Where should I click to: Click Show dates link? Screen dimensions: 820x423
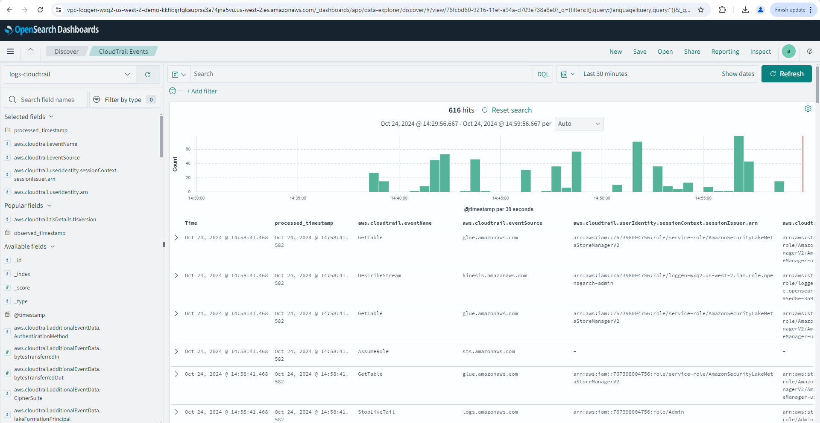pyautogui.click(x=738, y=74)
